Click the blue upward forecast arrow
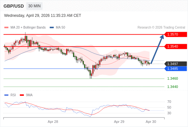Image resolution: width=188 pixels, height=127 pixels. tap(157, 49)
